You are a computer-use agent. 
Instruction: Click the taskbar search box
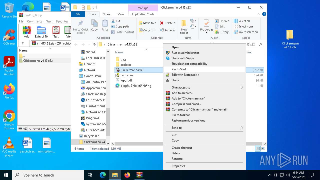pyautogui.click(x=48, y=175)
